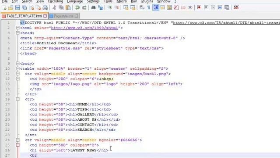This screenshot has width=280, height=158.
Task: Redo the last action via toolbar arrow
Action: pyautogui.click(x=84, y=7)
